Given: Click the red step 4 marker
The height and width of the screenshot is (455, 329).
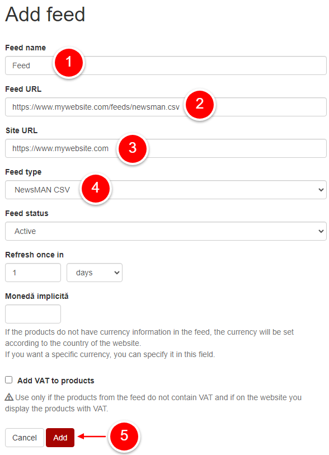Looking at the screenshot, I should coord(96,188).
